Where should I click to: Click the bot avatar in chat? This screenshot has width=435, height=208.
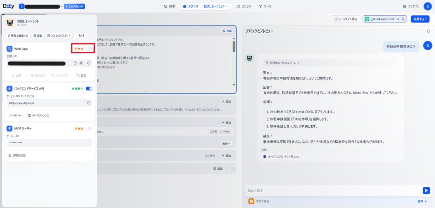(x=249, y=58)
